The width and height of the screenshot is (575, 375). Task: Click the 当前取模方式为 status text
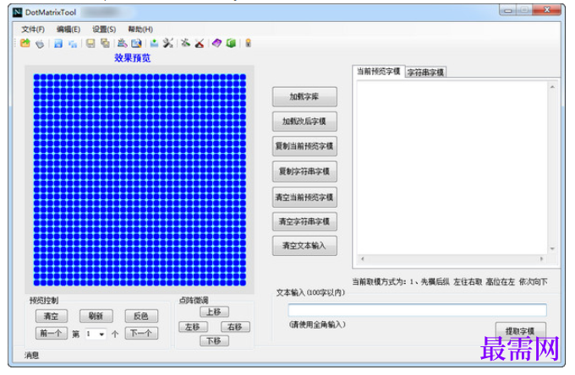450,281
